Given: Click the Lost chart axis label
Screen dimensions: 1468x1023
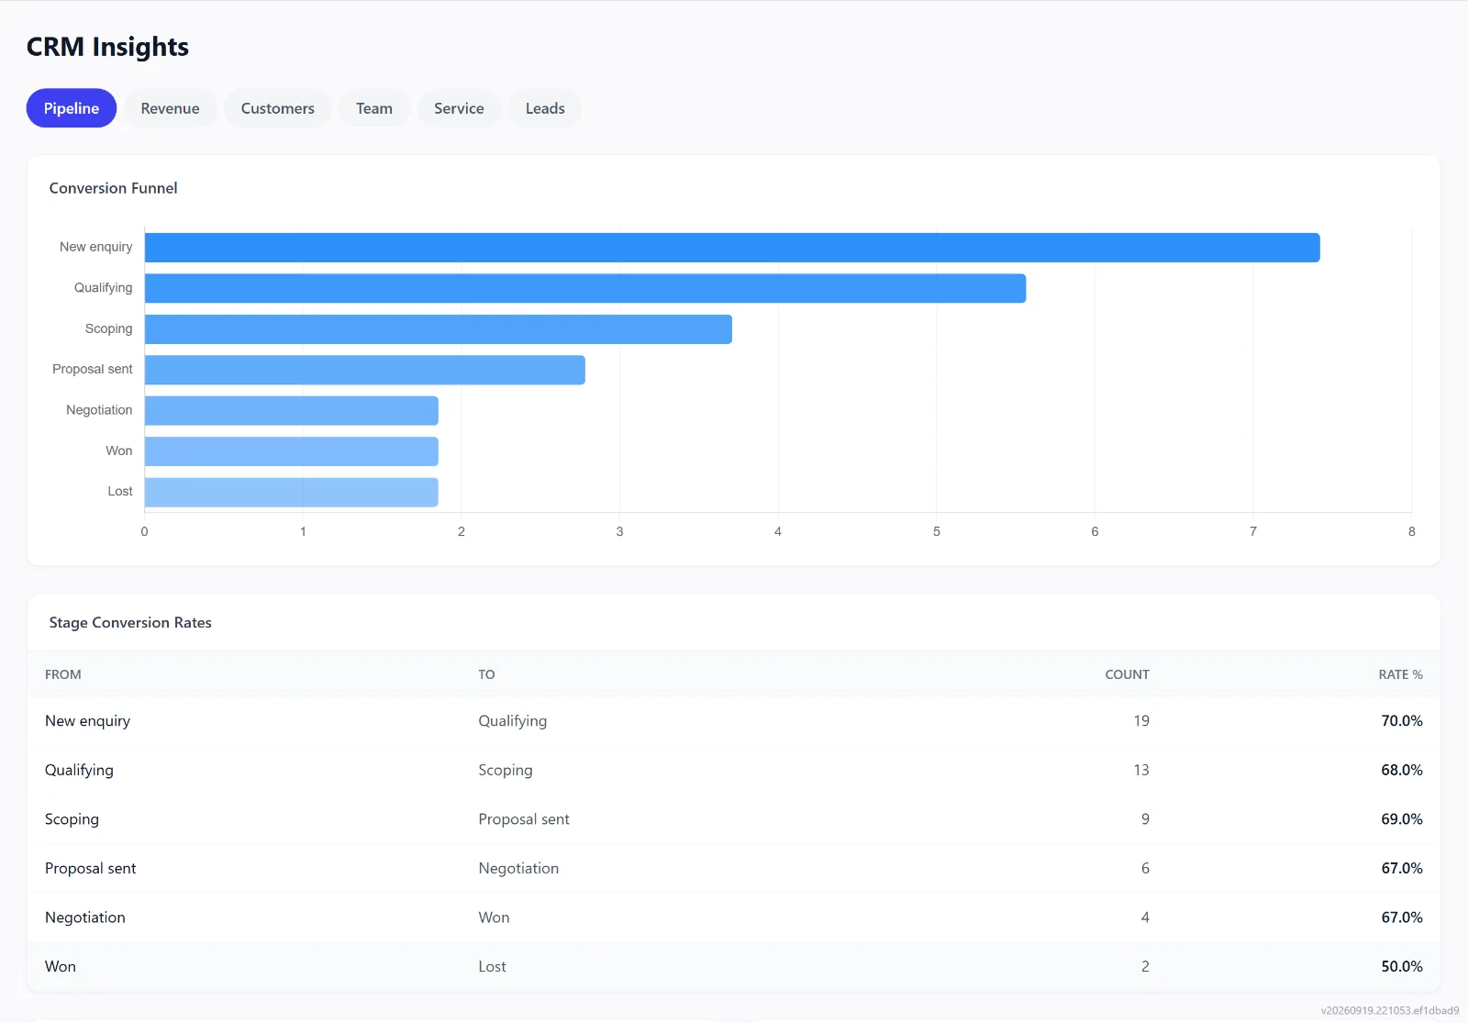Looking at the screenshot, I should (x=120, y=492).
